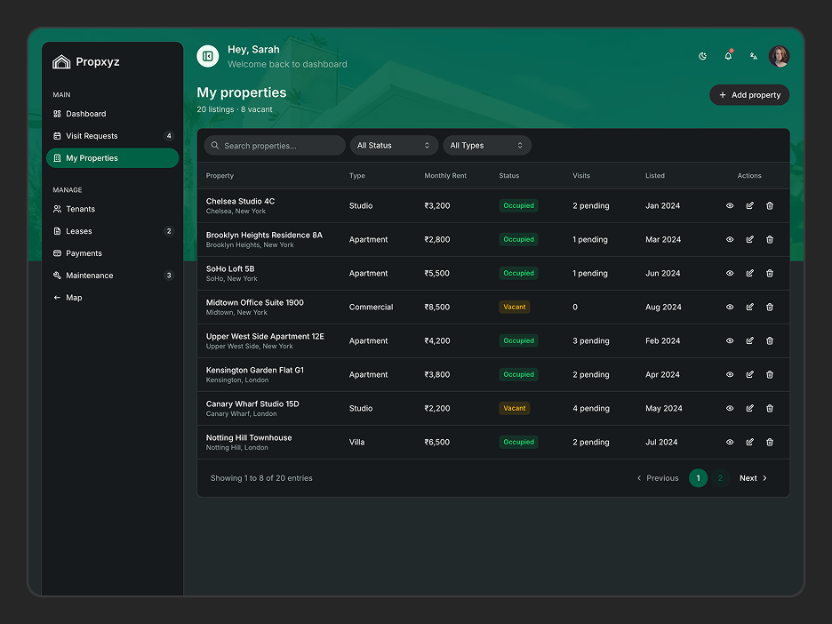Select page 1 in pagination
832x624 pixels.
pyautogui.click(x=699, y=478)
